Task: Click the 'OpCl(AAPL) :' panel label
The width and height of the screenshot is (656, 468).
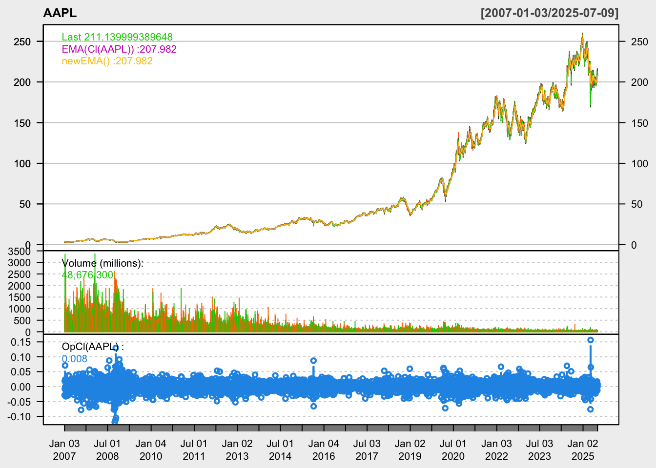Action: (93, 347)
